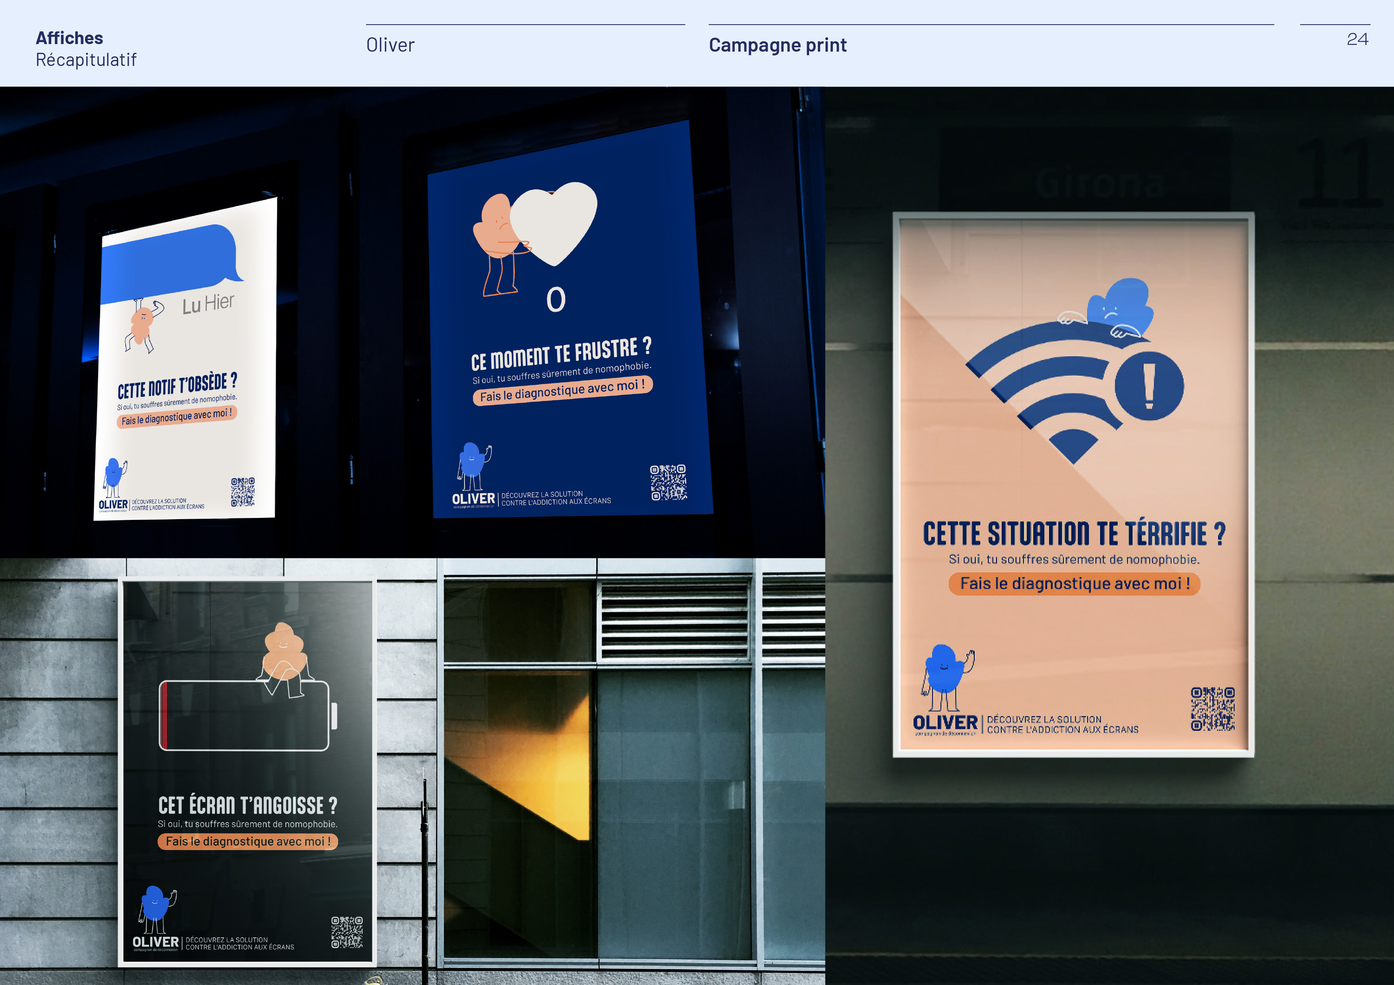This screenshot has width=1394, height=985.
Task: Click the page number 24
Action: point(1357,39)
